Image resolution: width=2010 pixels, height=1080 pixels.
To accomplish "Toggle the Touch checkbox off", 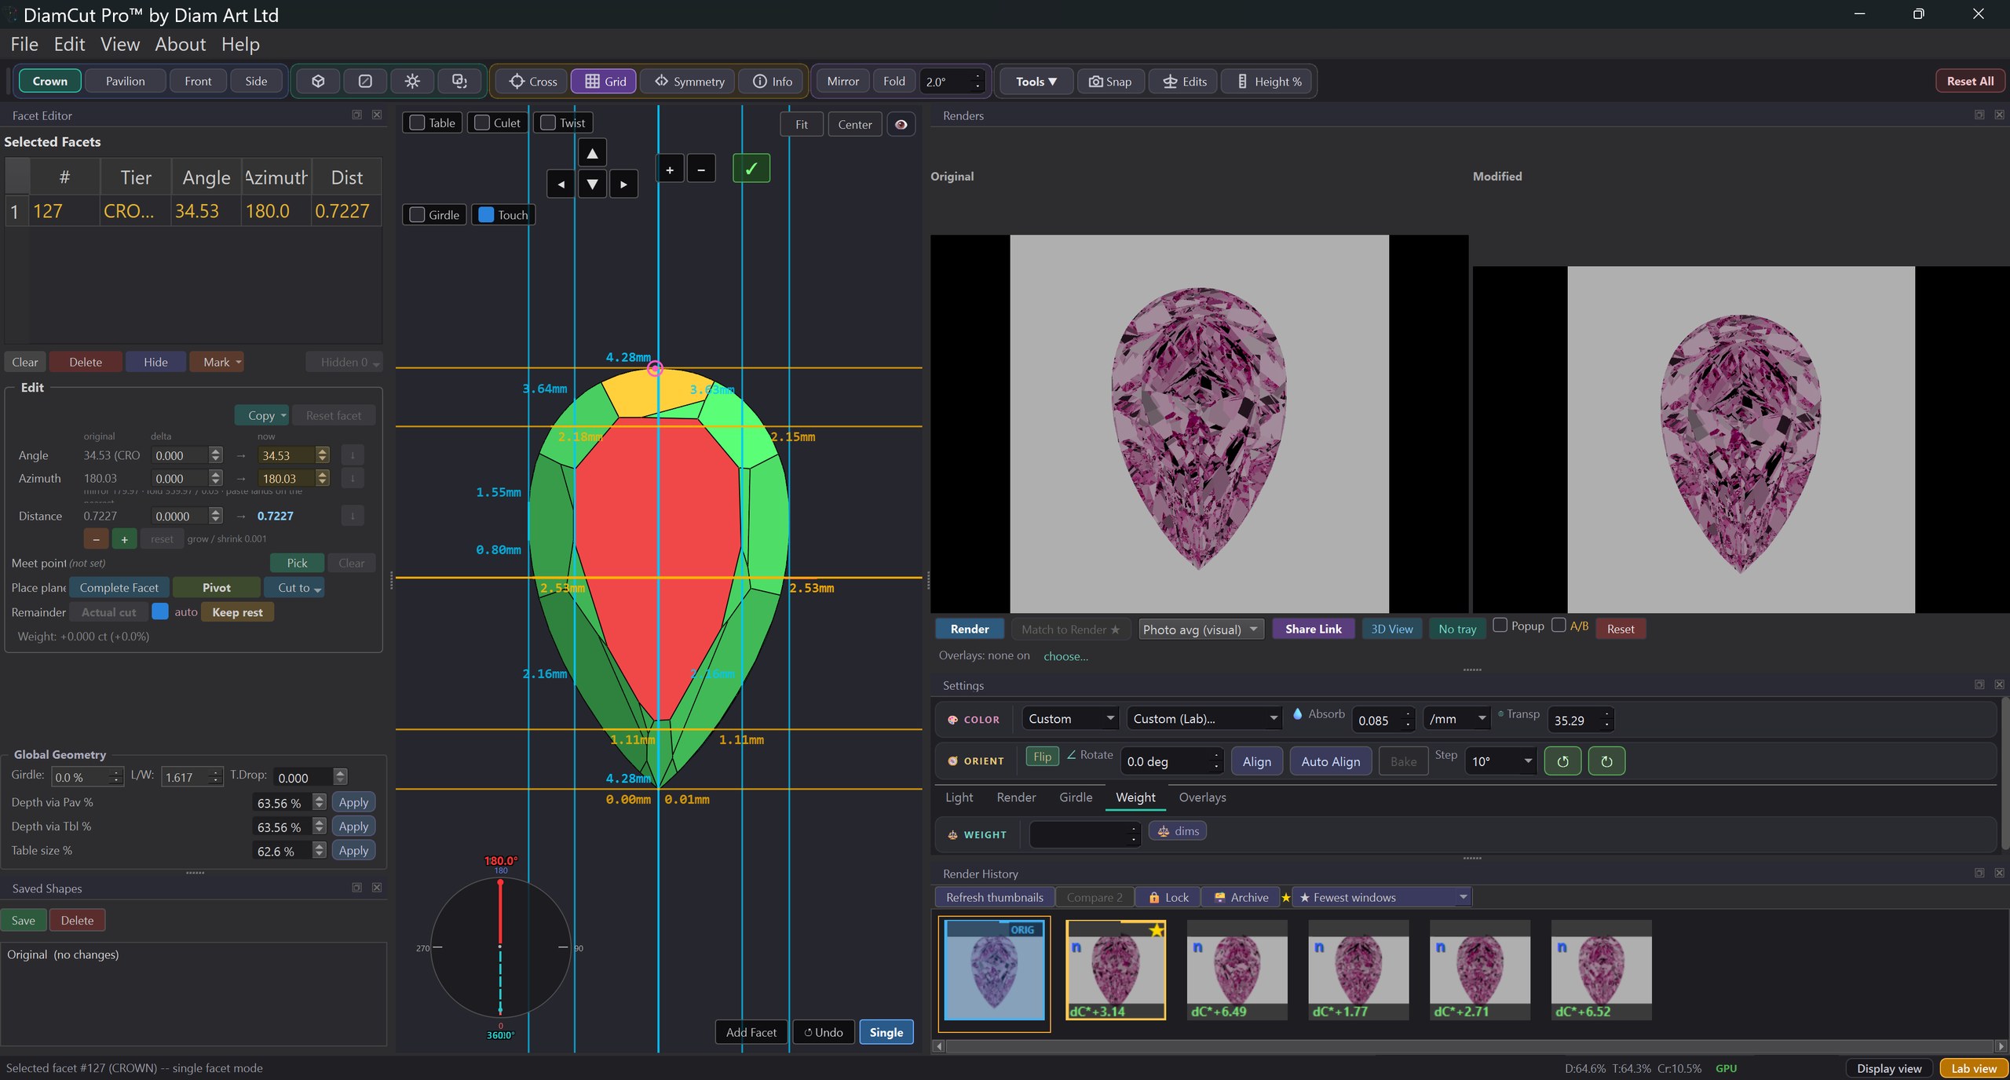I will (486, 214).
